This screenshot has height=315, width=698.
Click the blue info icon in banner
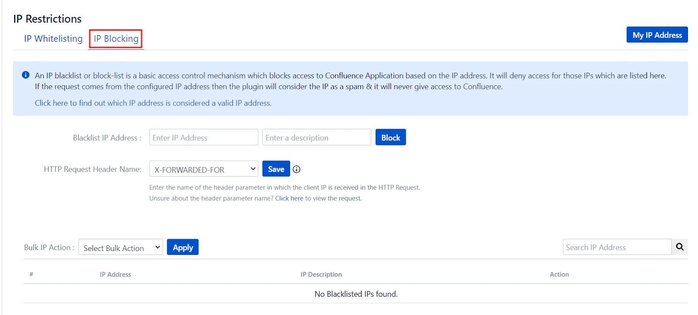26,75
